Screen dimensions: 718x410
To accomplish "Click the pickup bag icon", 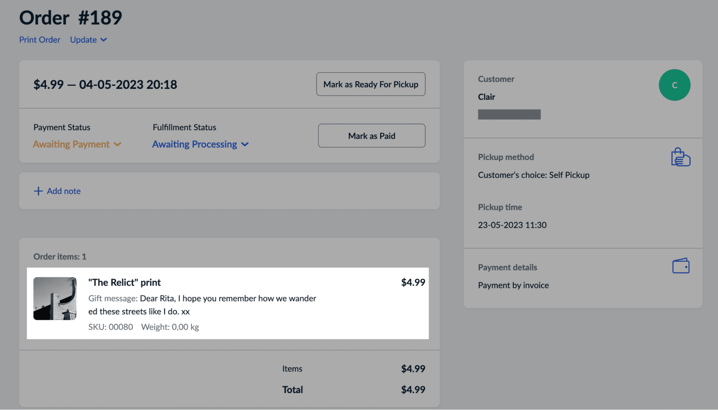I will (x=681, y=157).
